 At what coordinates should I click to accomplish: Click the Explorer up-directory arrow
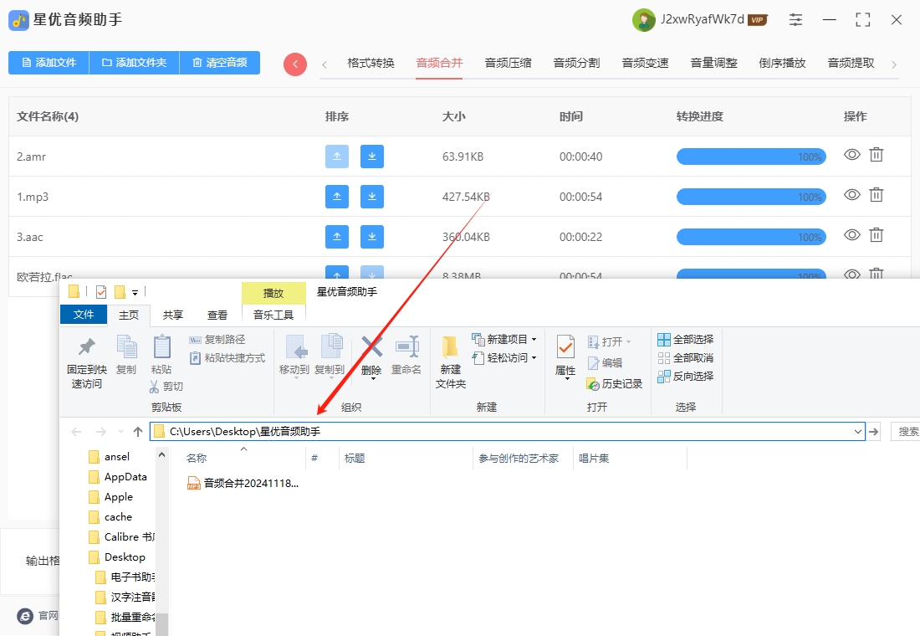click(138, 432)
